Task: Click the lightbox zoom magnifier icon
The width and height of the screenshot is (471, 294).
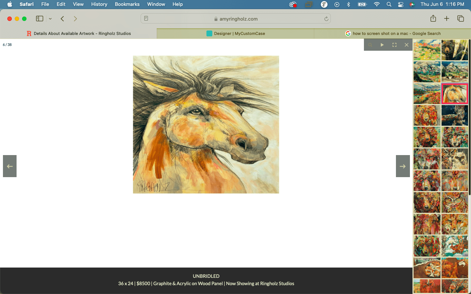Action: point(370,45)
